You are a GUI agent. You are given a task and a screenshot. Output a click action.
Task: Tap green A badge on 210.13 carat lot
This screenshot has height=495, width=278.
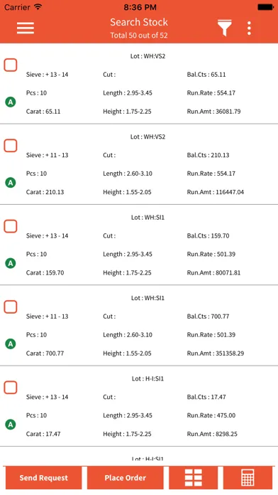(x=11, y=183)
